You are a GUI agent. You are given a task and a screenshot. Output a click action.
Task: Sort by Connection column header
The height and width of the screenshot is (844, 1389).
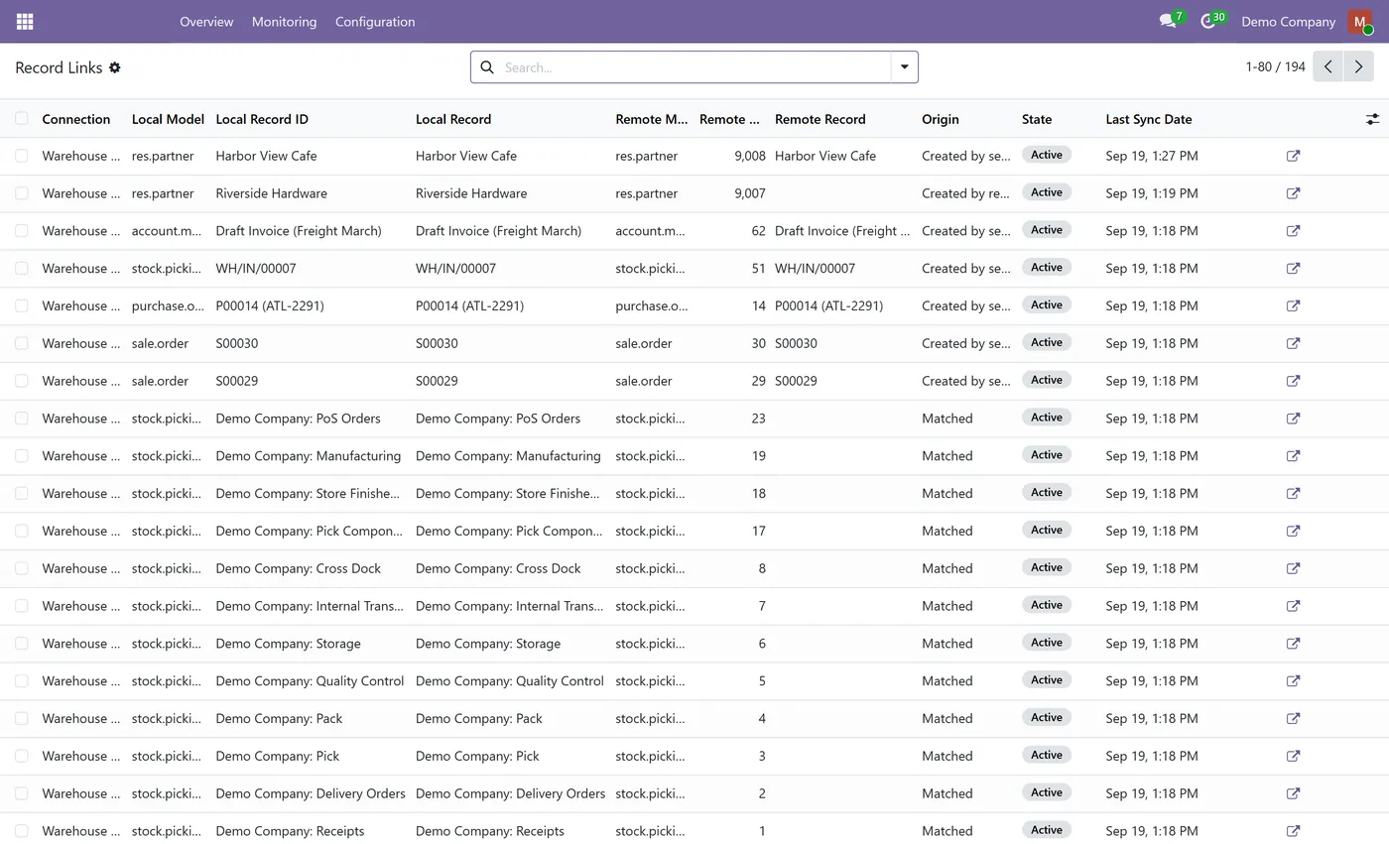[x=76, y=119]
